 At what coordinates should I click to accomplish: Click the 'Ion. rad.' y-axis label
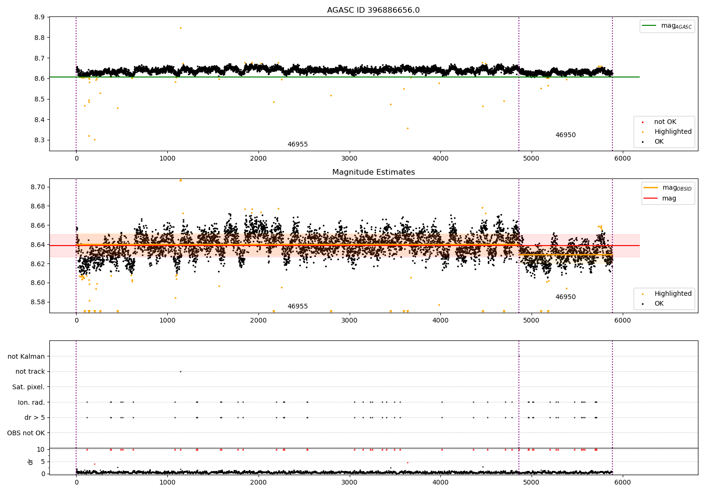pyautogui.click(x=31, y=402)
